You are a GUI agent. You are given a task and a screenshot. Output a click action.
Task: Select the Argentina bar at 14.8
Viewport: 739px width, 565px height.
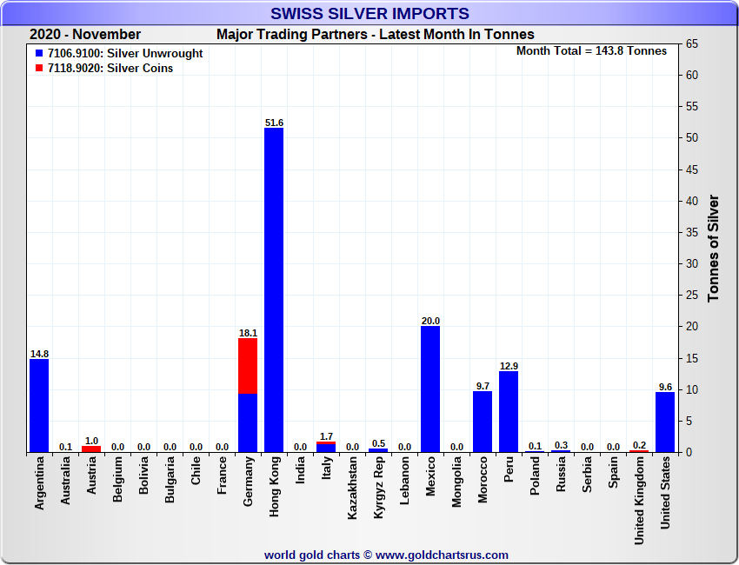(39, 406)
